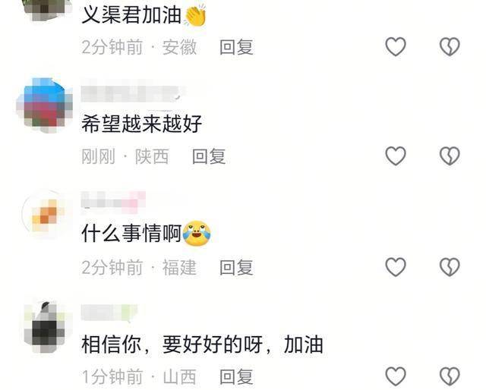Open the orange pixelated avatar profile

click(x=46, y=215)
